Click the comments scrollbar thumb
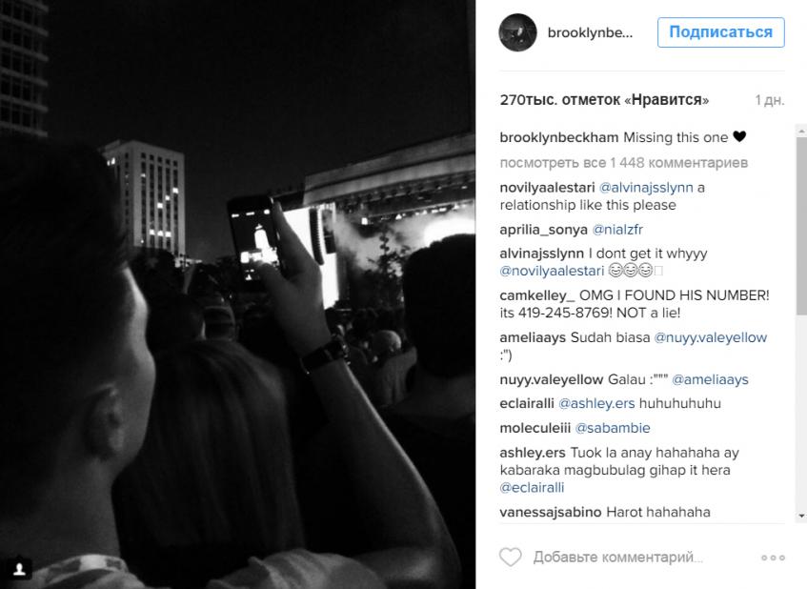This screenshot has height=589, width=807. click(x=801, y=227)
